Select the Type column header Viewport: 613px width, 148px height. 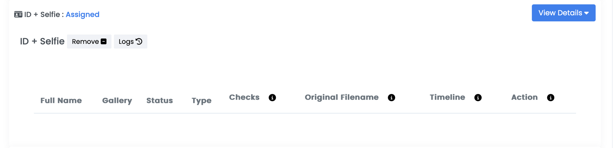click(201, 100)
